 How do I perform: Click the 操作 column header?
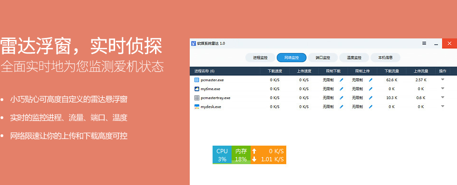click(x=442, y=71)
